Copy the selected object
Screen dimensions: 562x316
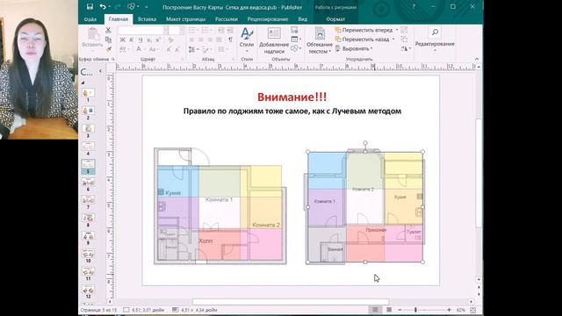[108, 39]
